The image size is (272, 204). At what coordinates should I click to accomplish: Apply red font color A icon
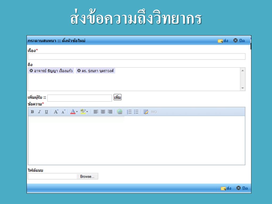(x=73, y=112)
